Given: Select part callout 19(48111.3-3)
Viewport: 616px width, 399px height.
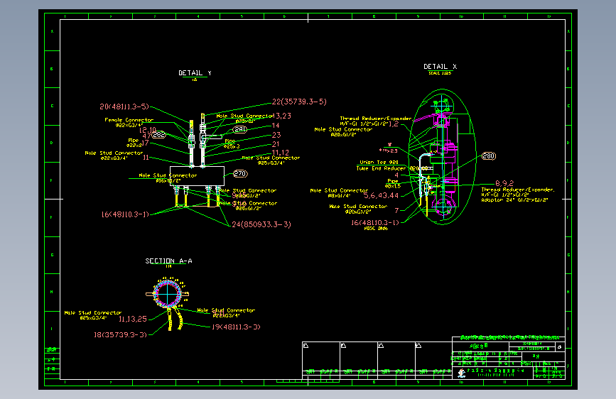Looking at the screenshot, I should click(x=236, y=327).
